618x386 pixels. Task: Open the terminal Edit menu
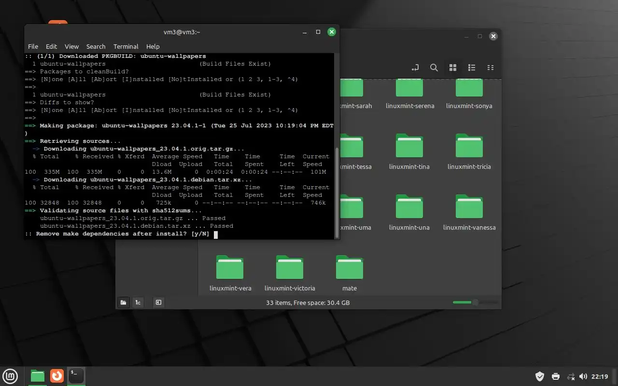coord(51,46)
